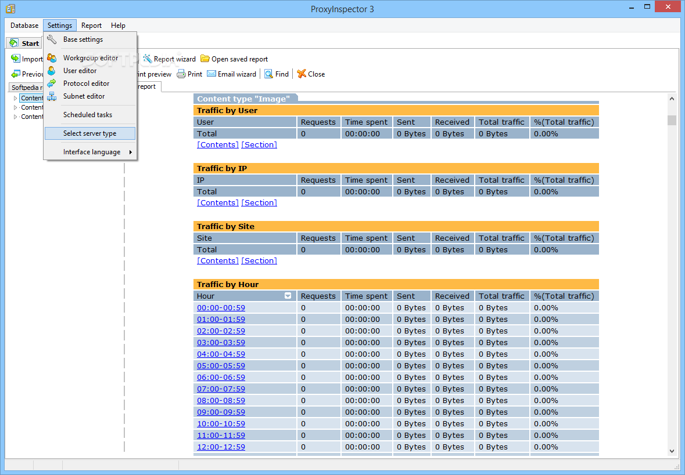Click the scroll down arrow of the report scrollbar
Screen dimensions: 685x475
click(672, 451)
